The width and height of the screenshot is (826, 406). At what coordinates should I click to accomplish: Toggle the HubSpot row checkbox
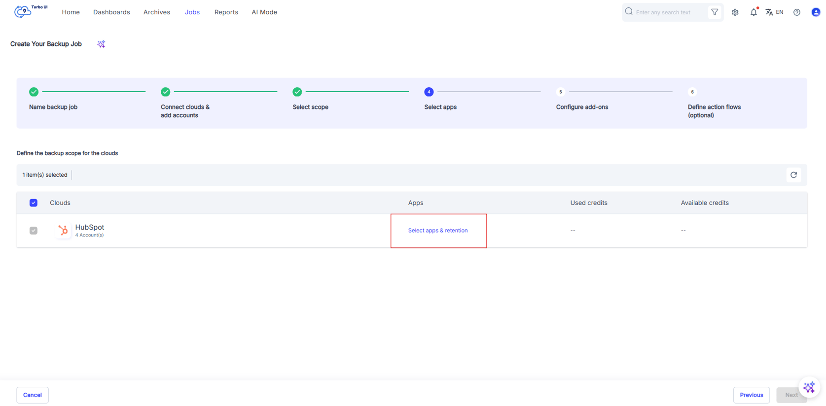(x=34, y=231)
